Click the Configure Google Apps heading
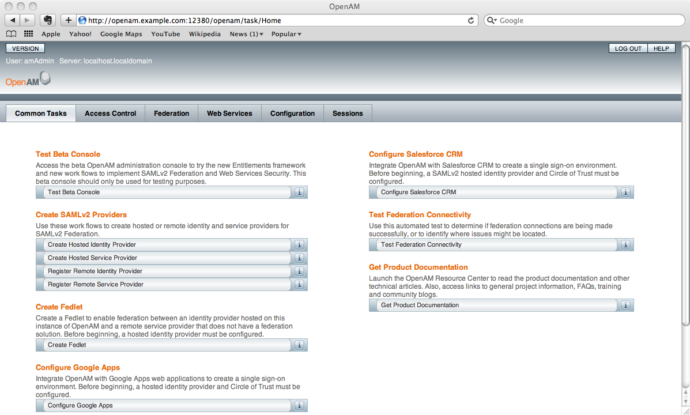This screenshot has height=415, width=690. pyautogui.click(x=78, y=368)
